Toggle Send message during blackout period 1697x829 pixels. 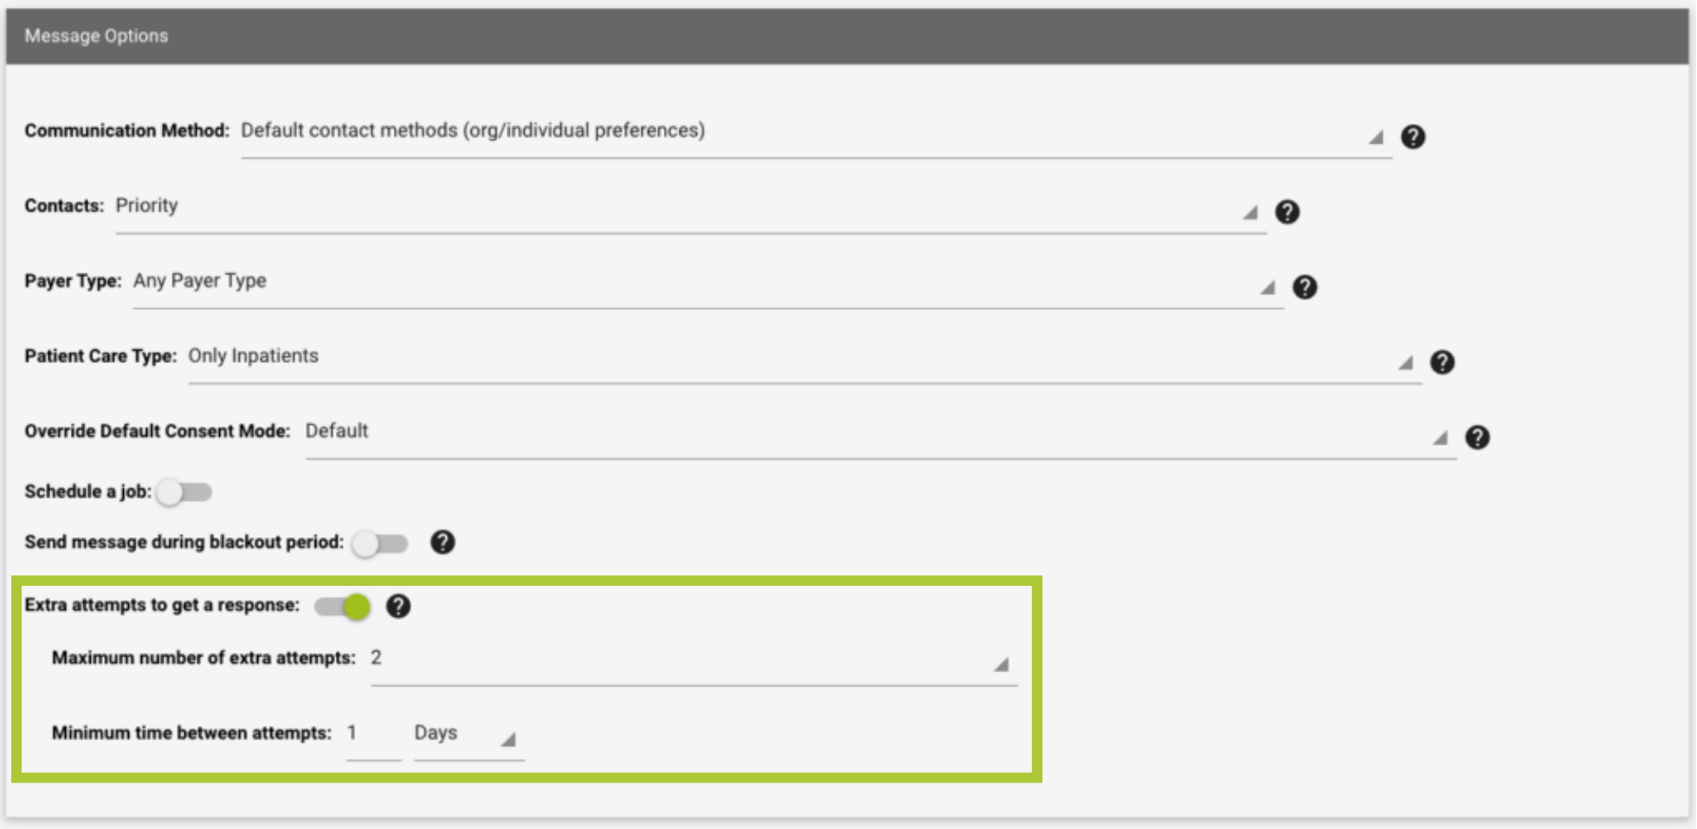379,543
